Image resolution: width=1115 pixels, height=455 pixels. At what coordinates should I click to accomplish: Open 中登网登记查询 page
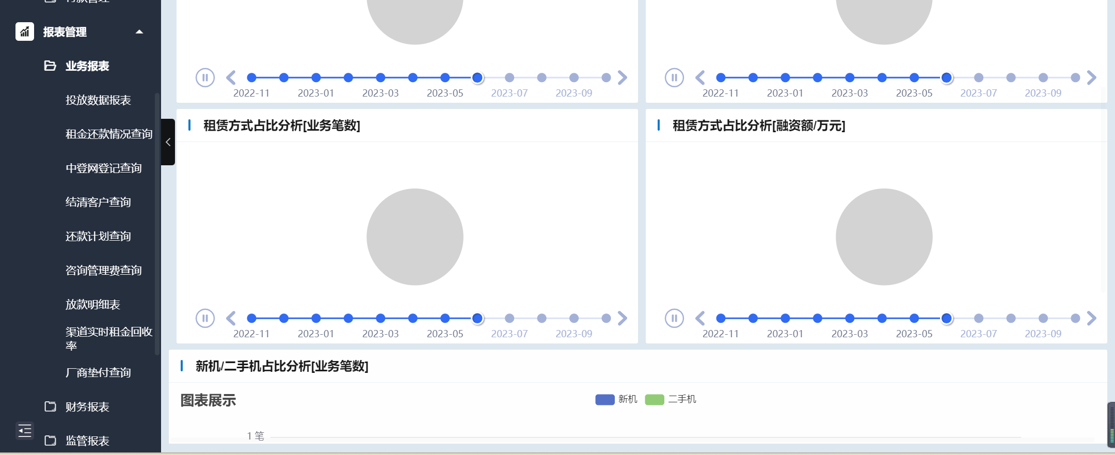click(103, 168)
